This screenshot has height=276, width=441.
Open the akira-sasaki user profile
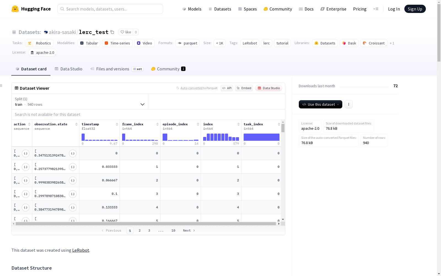click(62, 32)
